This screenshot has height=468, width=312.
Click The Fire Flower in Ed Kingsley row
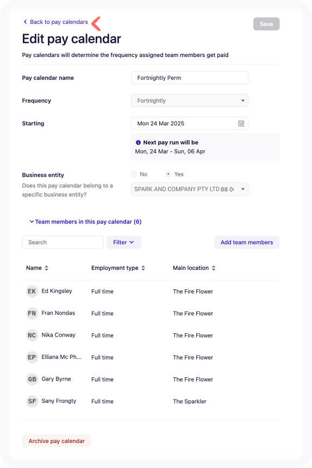click(193, 292)
